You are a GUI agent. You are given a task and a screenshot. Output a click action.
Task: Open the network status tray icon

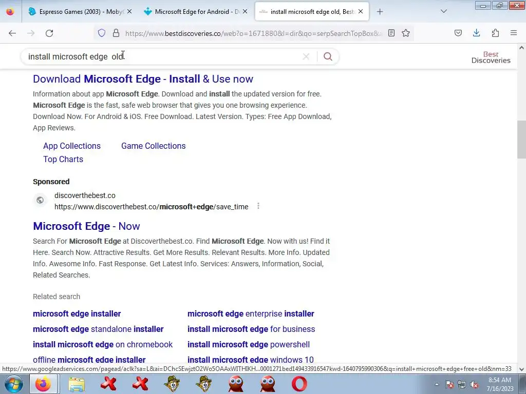462,385
